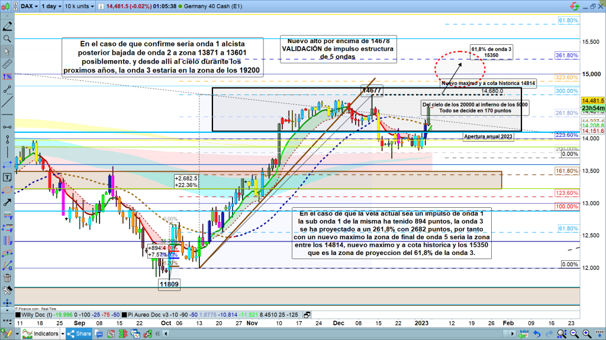Expand the 10 k units dropdown
The image size is (606, 340).
[x=79, y=5]
